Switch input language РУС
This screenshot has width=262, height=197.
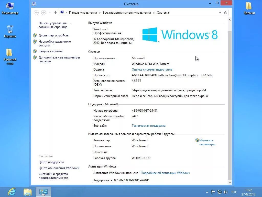[234, 192]
